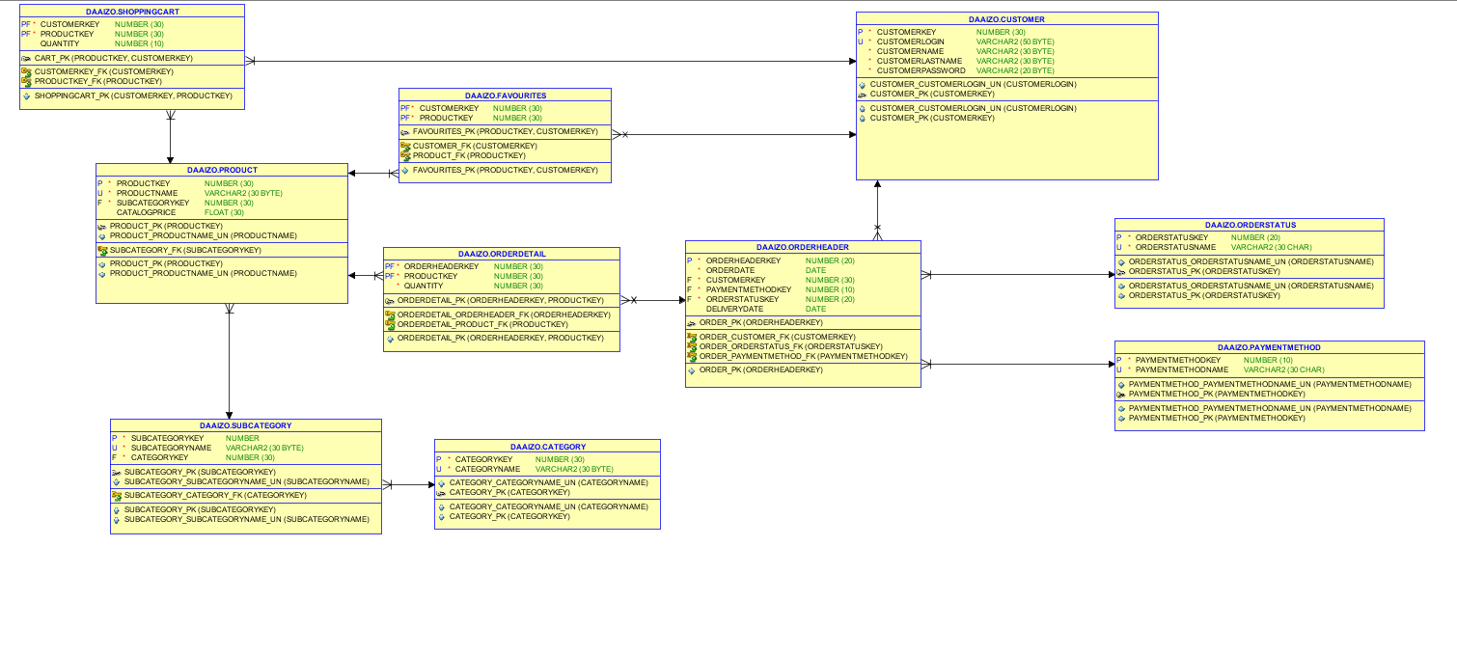Screen dimensions: 1457x656
Task: Select the DAAIZO.ORDERDETAIL table title
Action: click(502, 254)
